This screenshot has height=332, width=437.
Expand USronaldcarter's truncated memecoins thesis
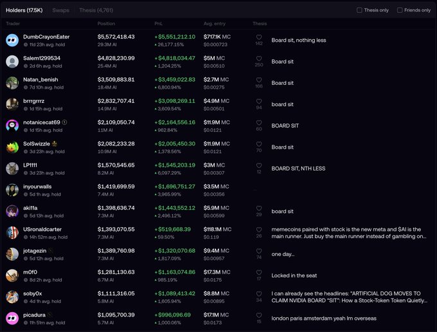349,233
